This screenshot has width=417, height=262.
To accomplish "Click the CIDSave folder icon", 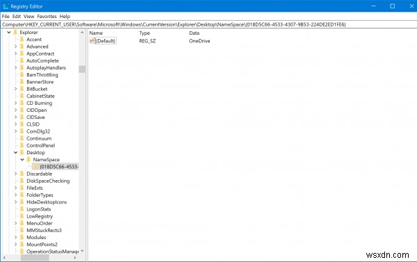I will [x=22, y=117].
